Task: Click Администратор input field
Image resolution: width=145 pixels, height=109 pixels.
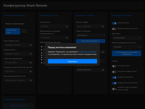Action: (19, 54)
